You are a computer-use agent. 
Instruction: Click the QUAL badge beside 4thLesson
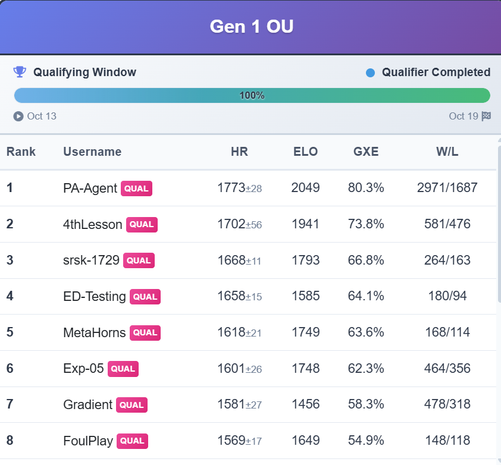[142, 224]
